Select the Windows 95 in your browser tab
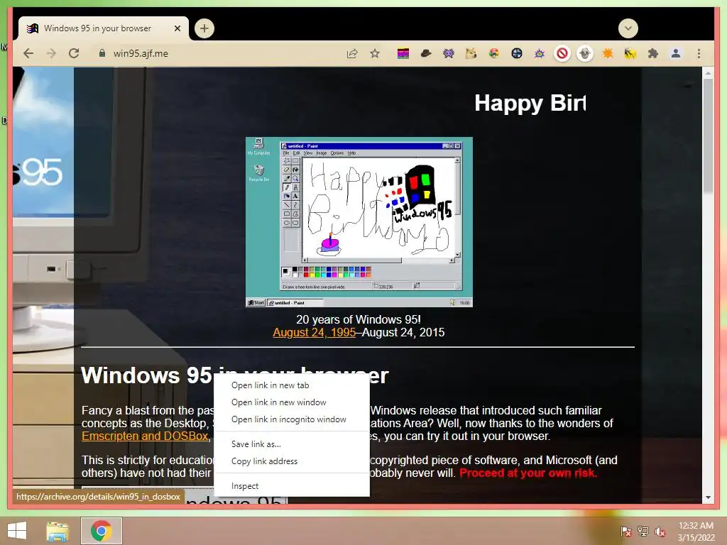Viewport: 727px width, 545px height. tap(104, 28)
